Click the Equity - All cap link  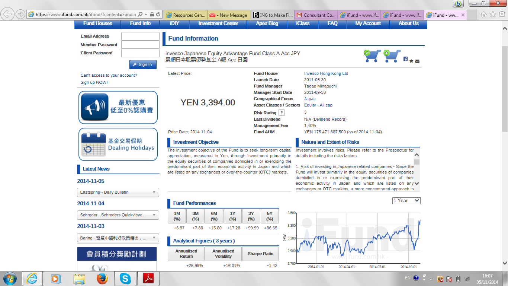pyautogui.click(x=318, y=105)
